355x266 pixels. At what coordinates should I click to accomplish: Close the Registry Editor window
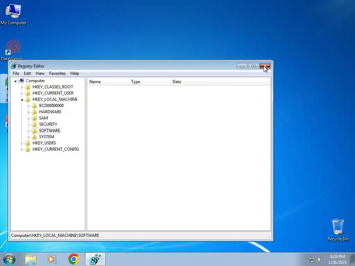265,66
